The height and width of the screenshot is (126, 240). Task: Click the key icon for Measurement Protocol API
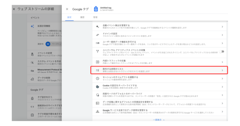click(x=32, y=71)
